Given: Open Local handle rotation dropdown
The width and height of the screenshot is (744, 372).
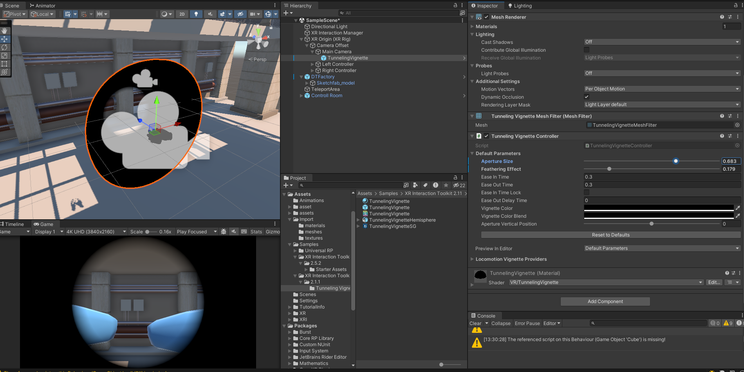Looking at the screenshot, I should coord(42,14).
